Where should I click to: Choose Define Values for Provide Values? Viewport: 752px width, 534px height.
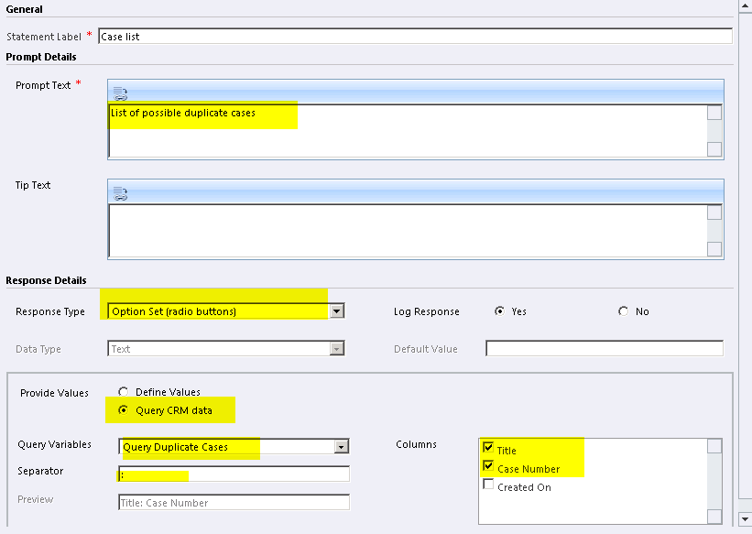pyautogui.click(x=124, y=392)
